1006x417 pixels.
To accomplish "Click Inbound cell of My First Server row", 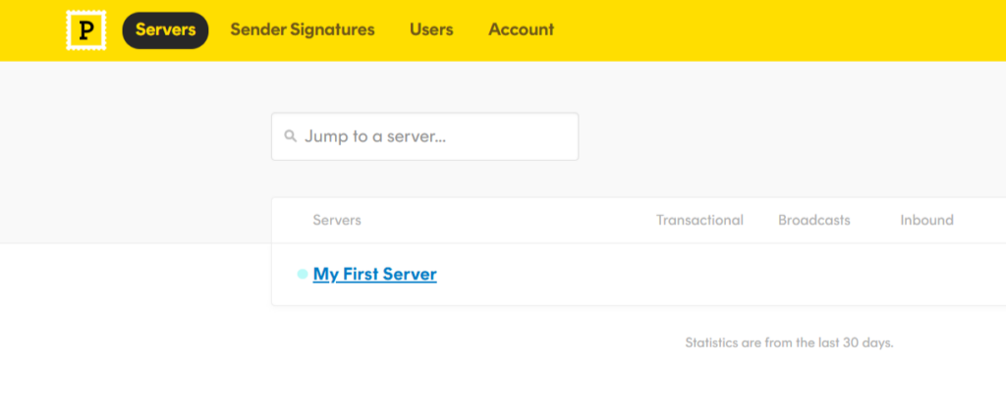I will pos(926,275).
